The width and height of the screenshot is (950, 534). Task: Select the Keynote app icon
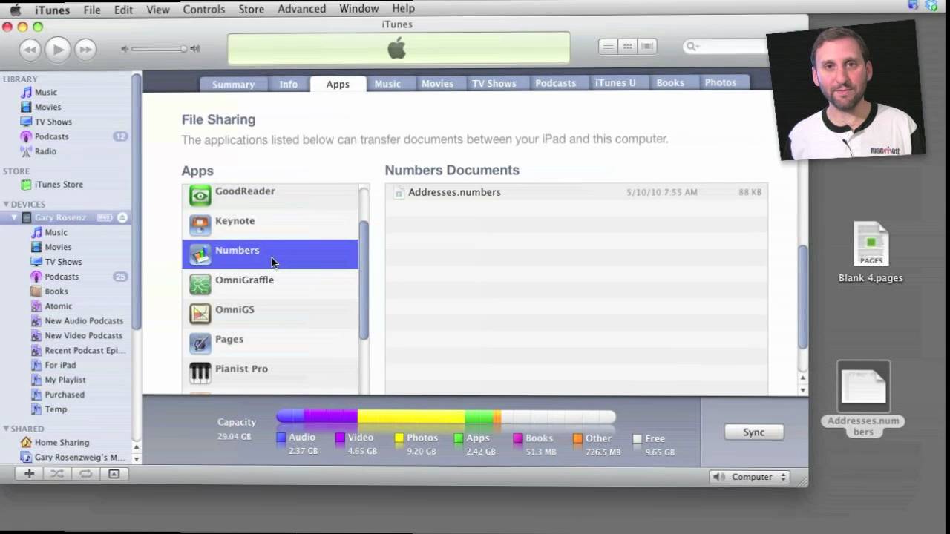coord(200,225)
